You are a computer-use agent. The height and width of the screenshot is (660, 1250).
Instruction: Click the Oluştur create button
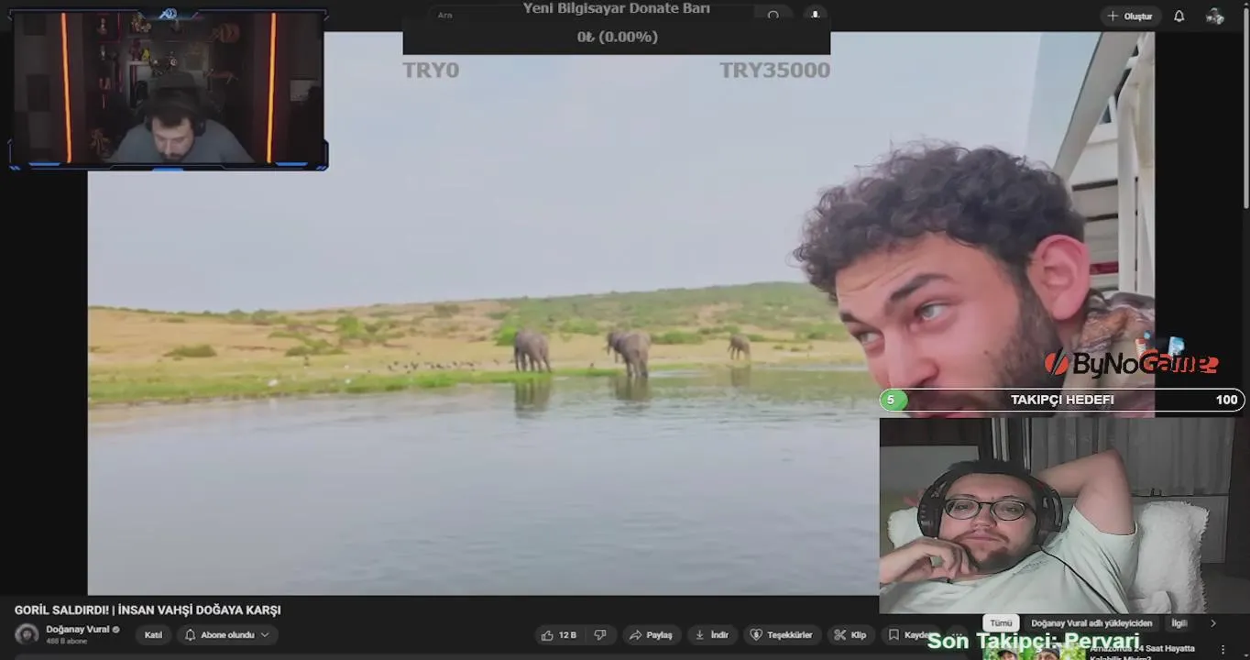pos(1130,16)
